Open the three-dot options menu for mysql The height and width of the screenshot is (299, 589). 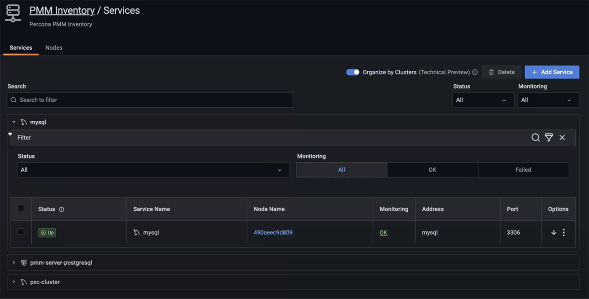[564, 232]
